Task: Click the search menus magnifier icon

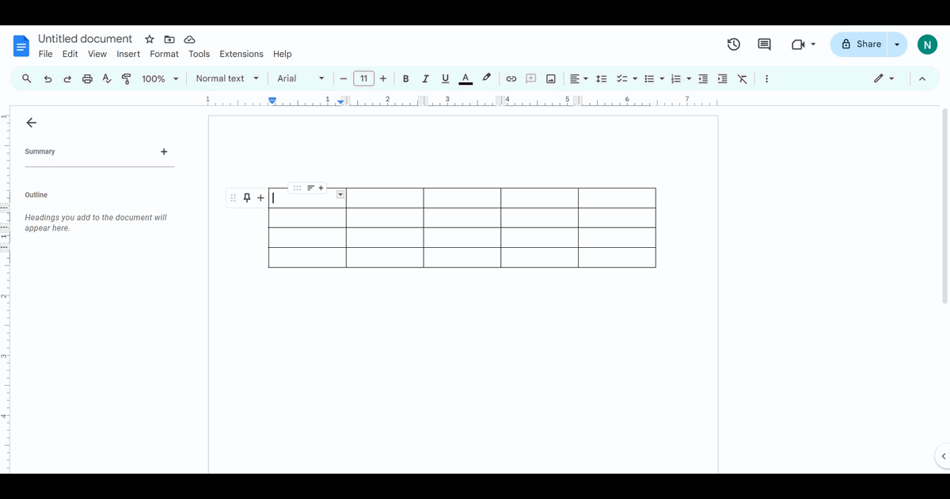Action: point(27,78)
